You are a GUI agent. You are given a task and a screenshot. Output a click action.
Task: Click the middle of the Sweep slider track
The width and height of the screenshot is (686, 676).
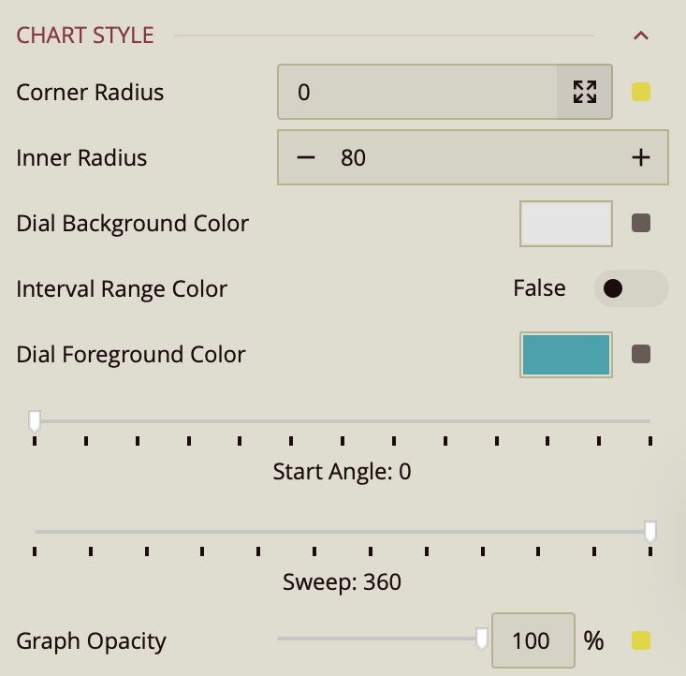point(343,532)
